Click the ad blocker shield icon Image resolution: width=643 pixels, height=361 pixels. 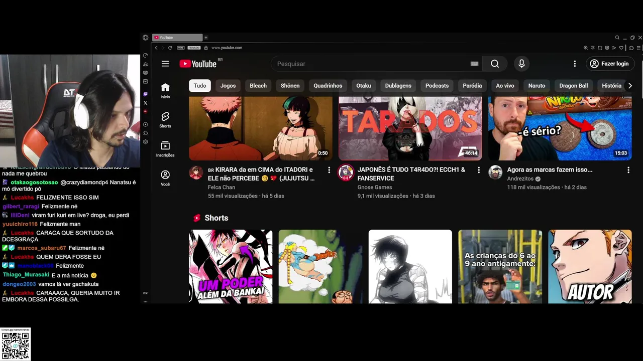coord(607,48)
